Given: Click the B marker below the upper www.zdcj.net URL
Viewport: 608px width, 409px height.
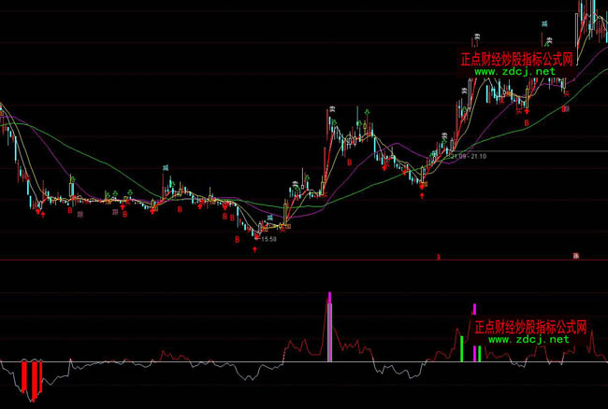Looking at the screenshot, I should [x=526, y=121].
